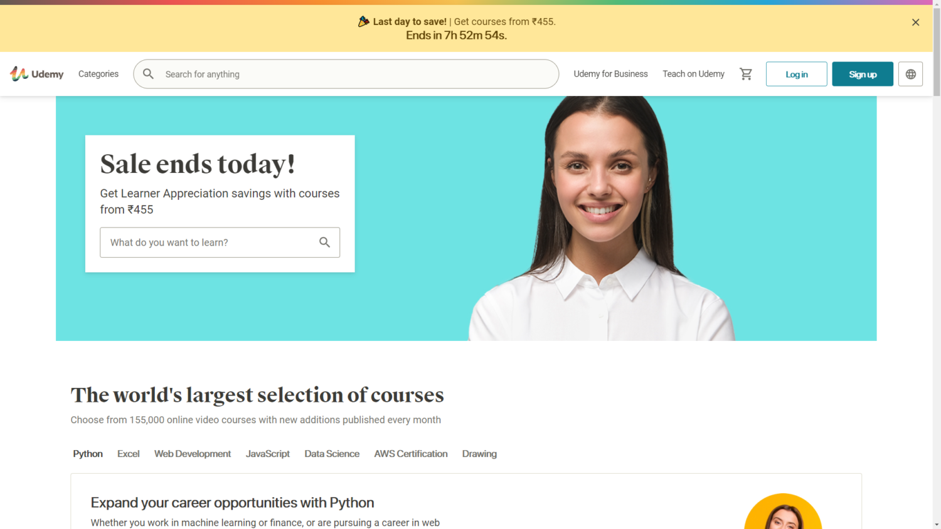Click the Sign up button
This screenshot has width=941, height=529.
pyautogui.click(x=862, y=74)
